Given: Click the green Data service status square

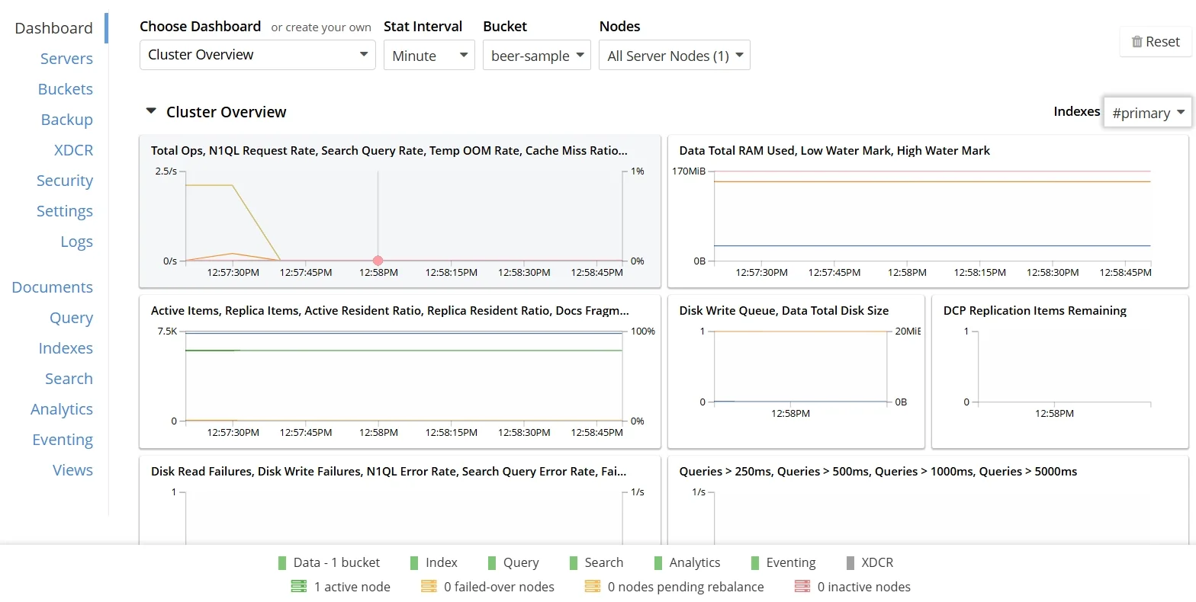Looking at the screenshot, I should [282, 563].
